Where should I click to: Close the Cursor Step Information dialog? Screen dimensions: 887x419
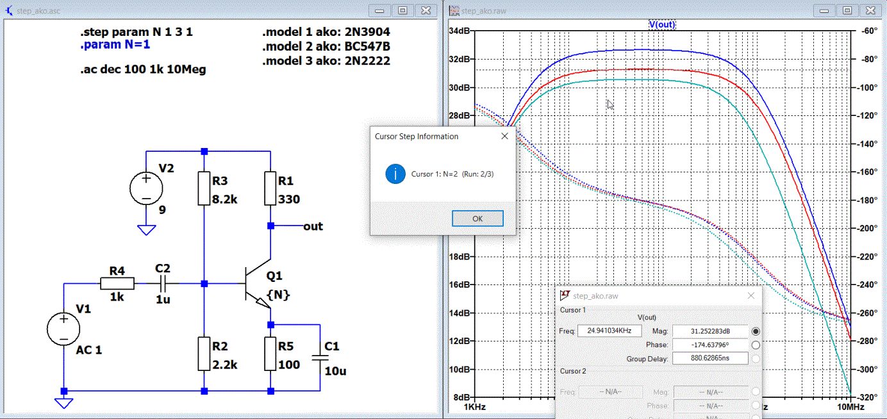504,136
